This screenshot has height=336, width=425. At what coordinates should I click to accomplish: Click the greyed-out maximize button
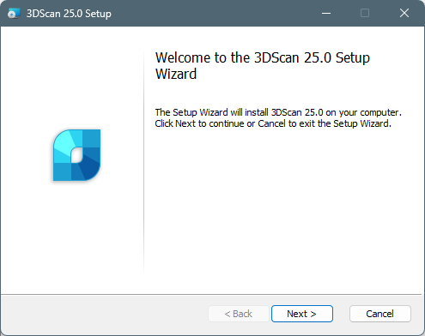tap(365, 13)
